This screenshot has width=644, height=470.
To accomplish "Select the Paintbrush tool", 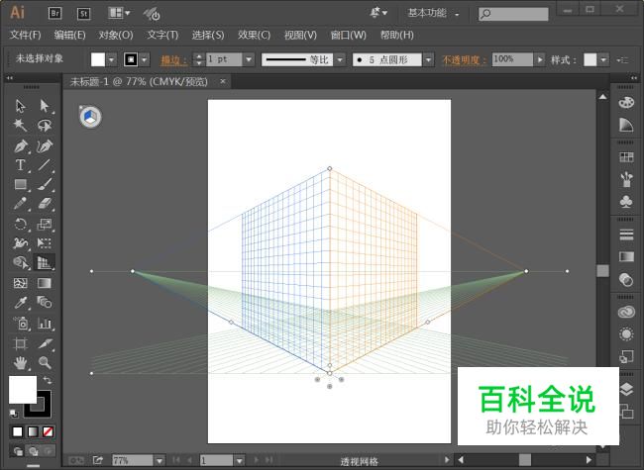I will click(45, 185).
